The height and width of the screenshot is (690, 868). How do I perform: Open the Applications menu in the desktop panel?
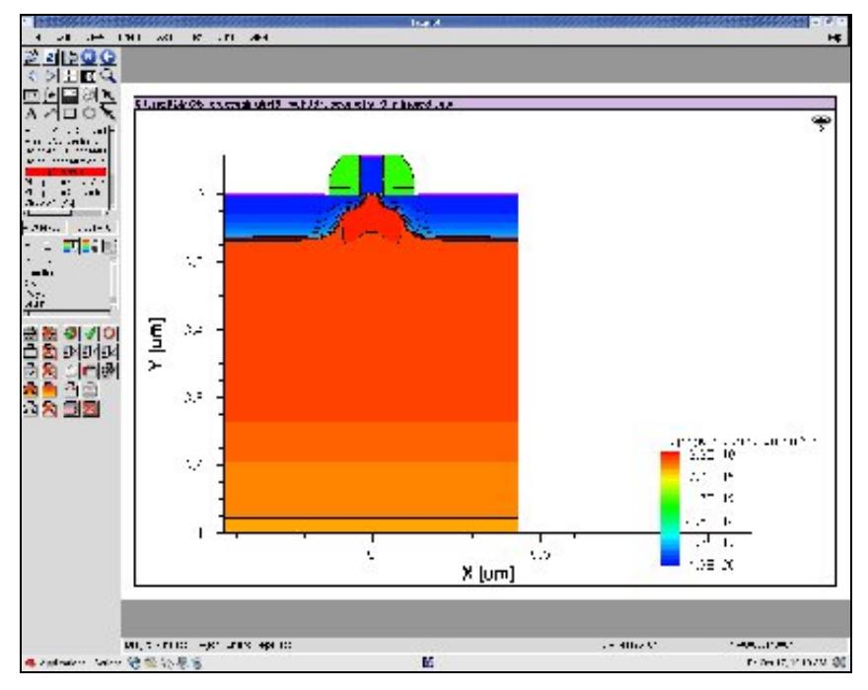coord(56,662)
